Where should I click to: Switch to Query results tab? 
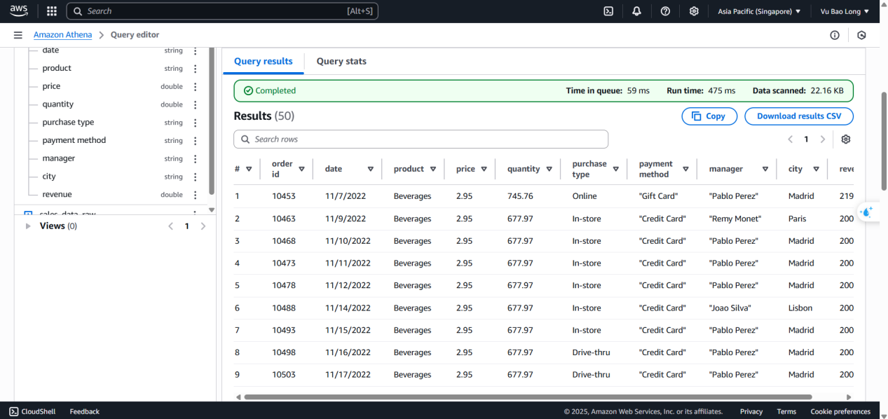264,62
